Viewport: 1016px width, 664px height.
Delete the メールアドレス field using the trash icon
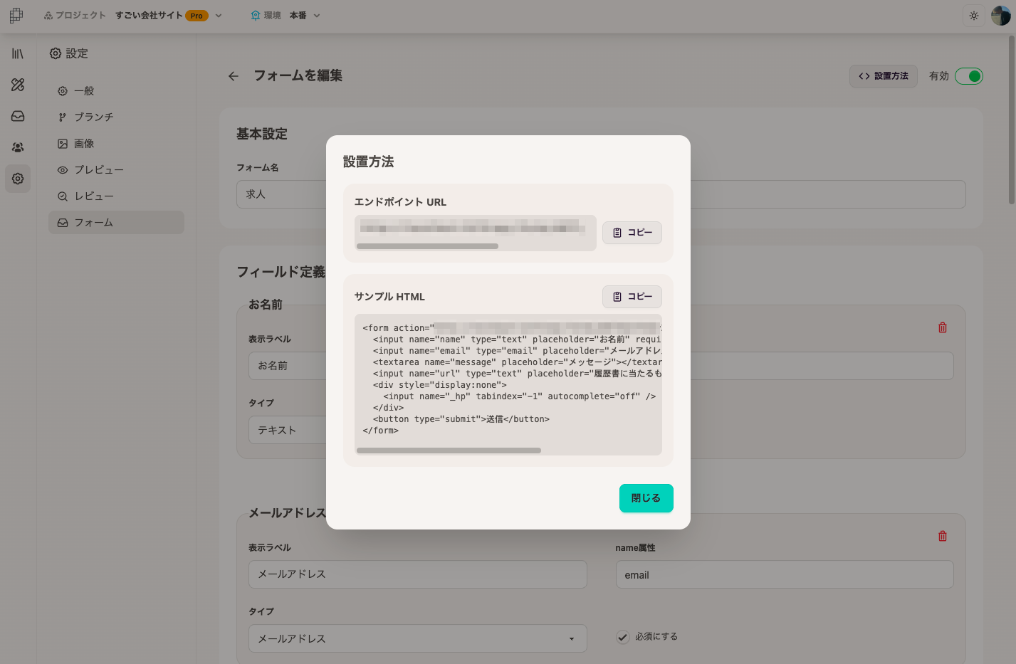point(943,536)
